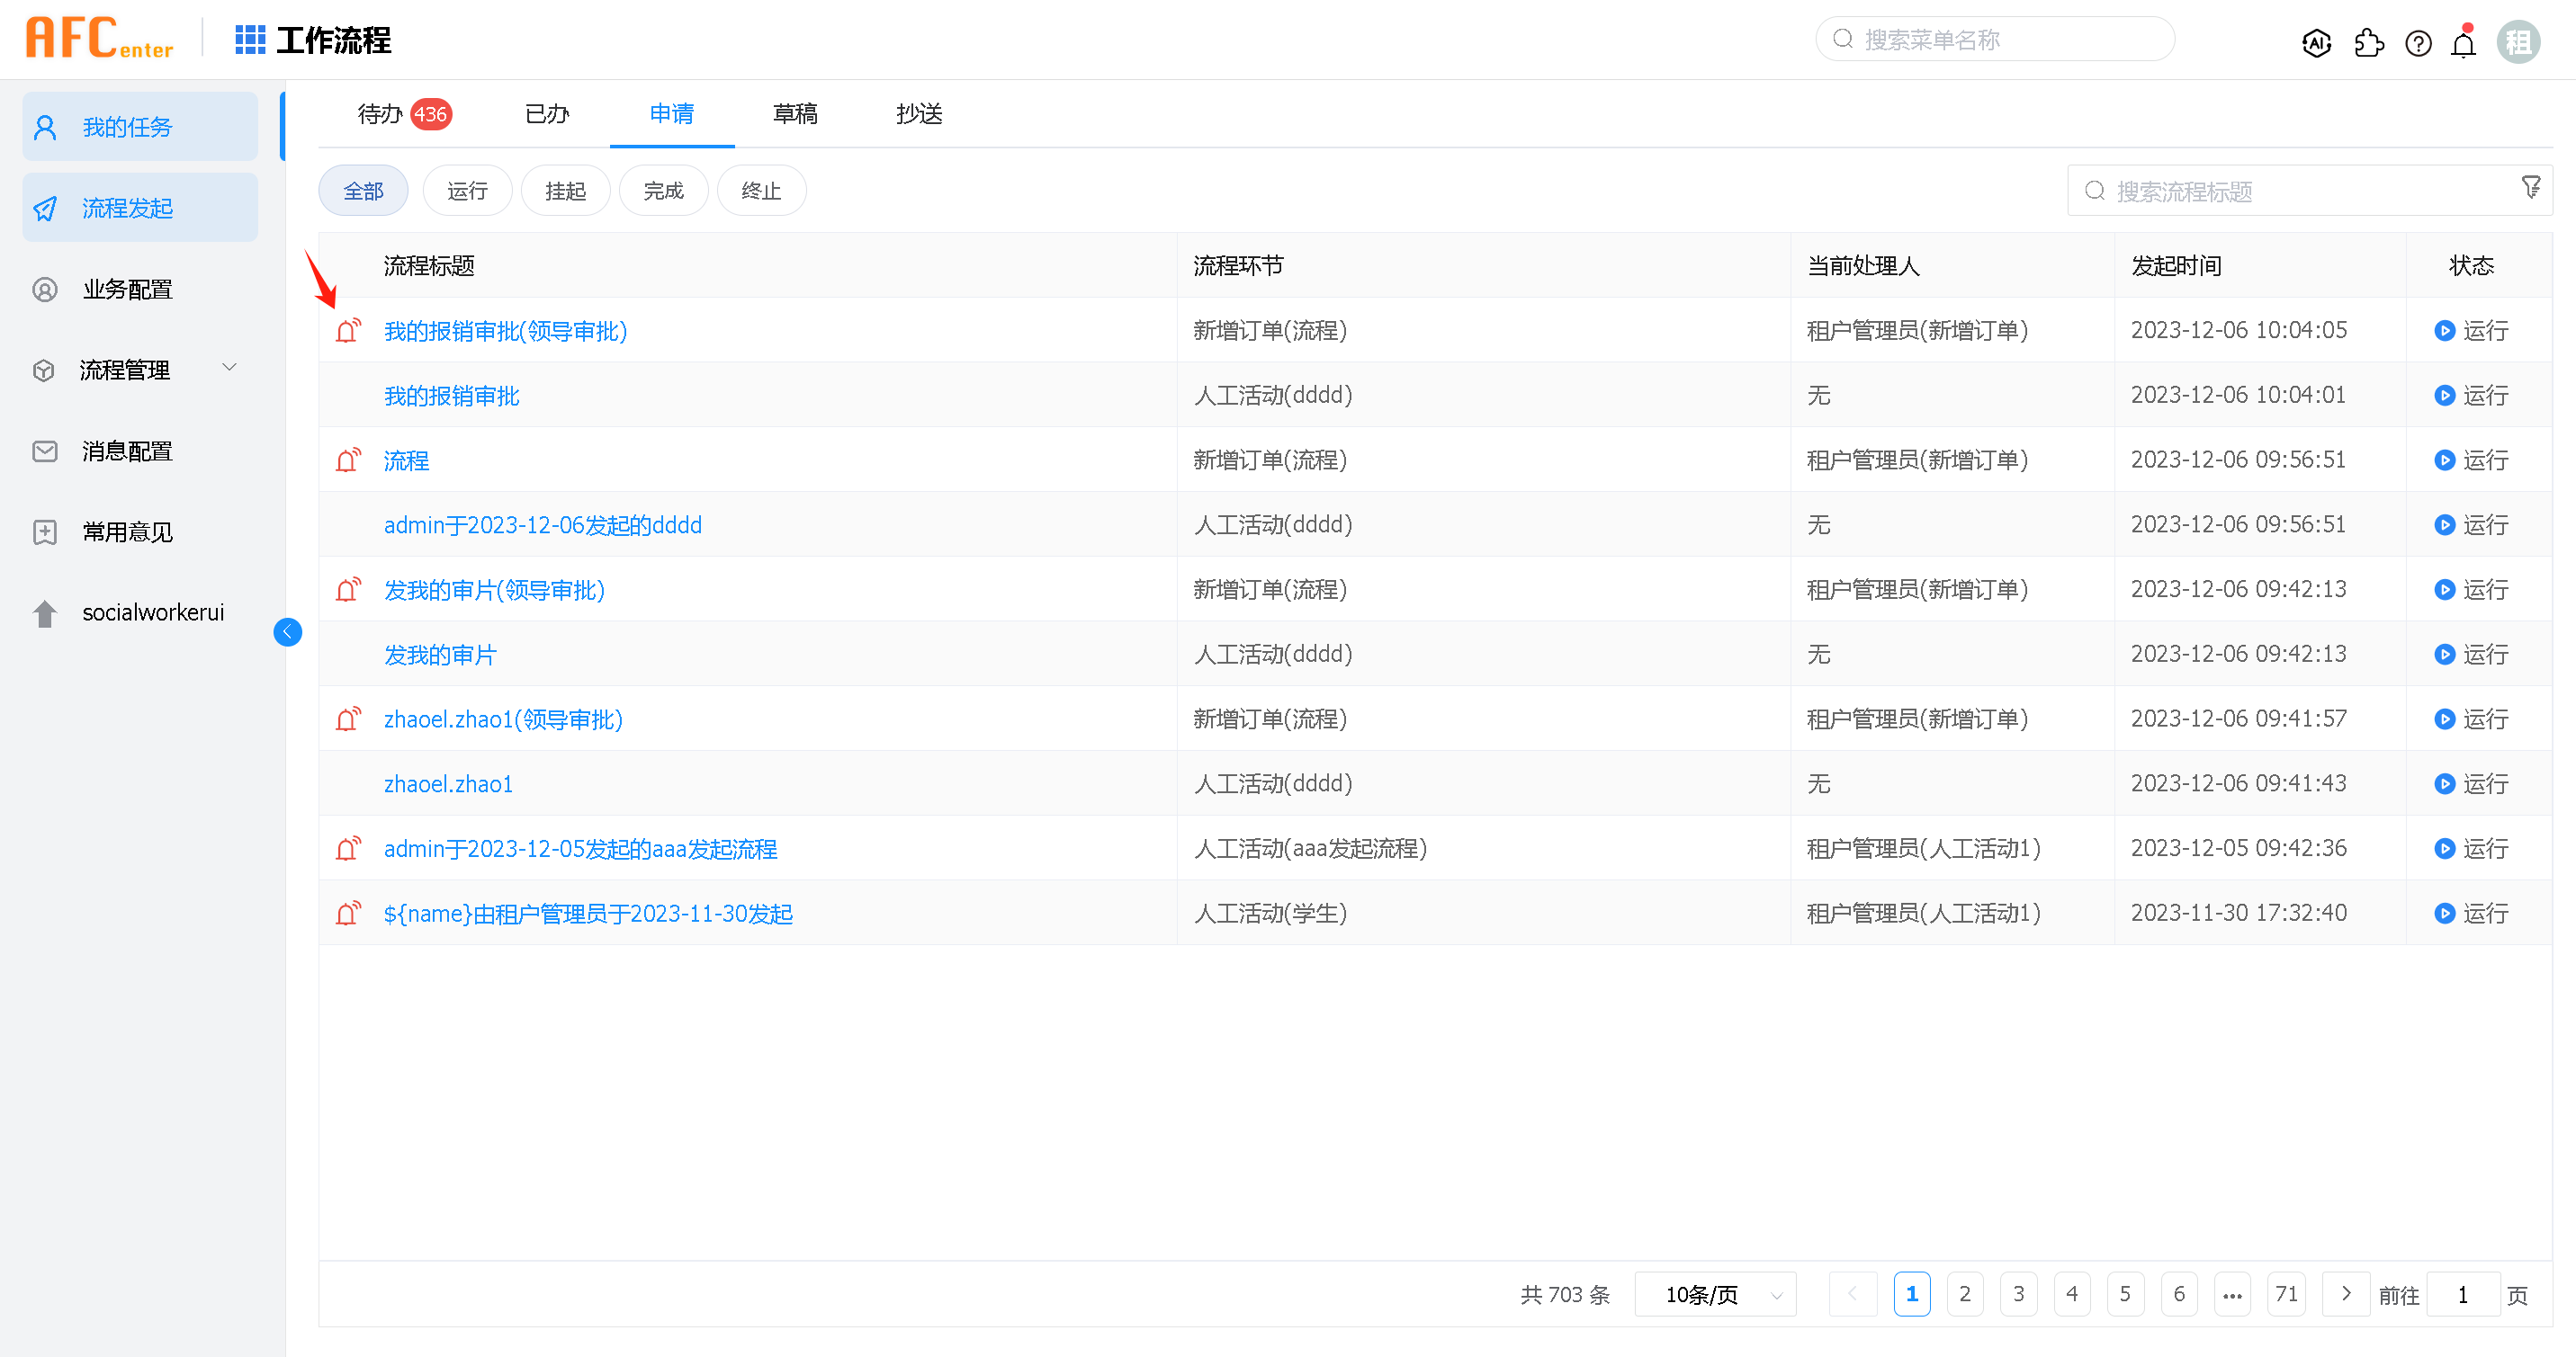This screenshot has height=1357, width=2576.
Task: Click the filter funnel icon
Action: tap(2530, 187)
